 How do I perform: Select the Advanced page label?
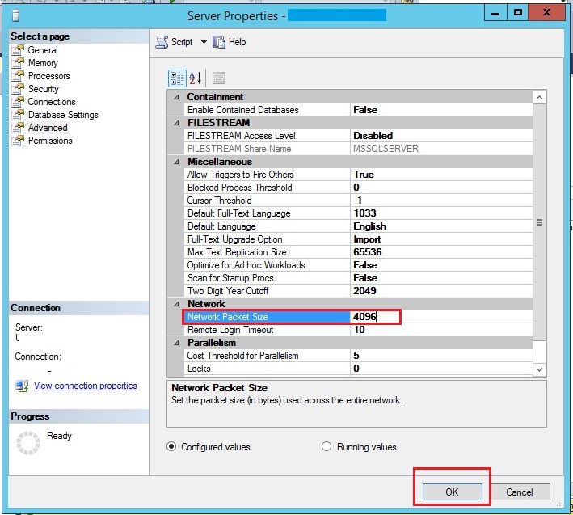coord(48,128)
